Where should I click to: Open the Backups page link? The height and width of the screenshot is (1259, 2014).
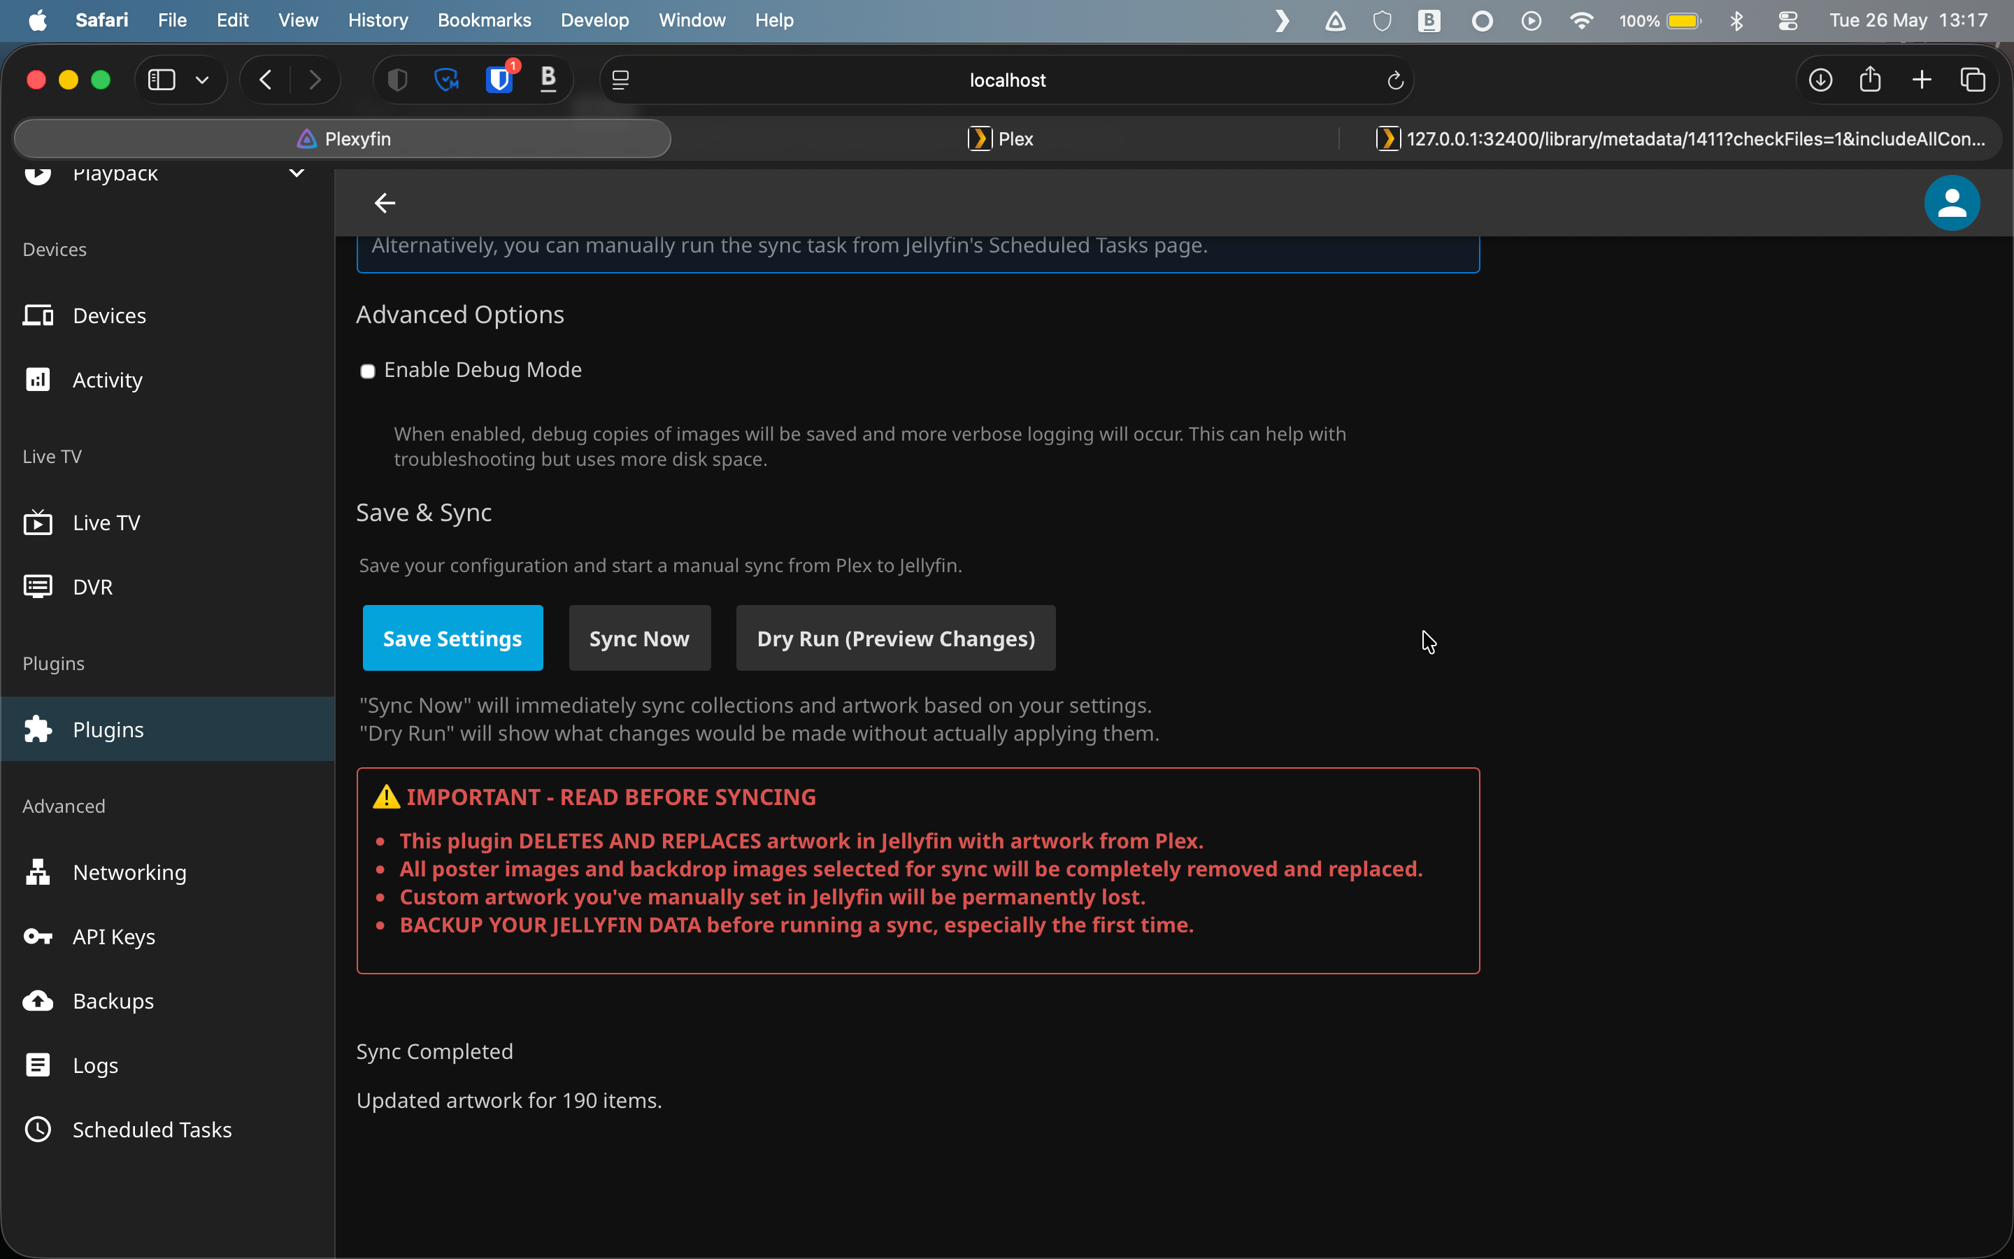[x=168, y=1000]
